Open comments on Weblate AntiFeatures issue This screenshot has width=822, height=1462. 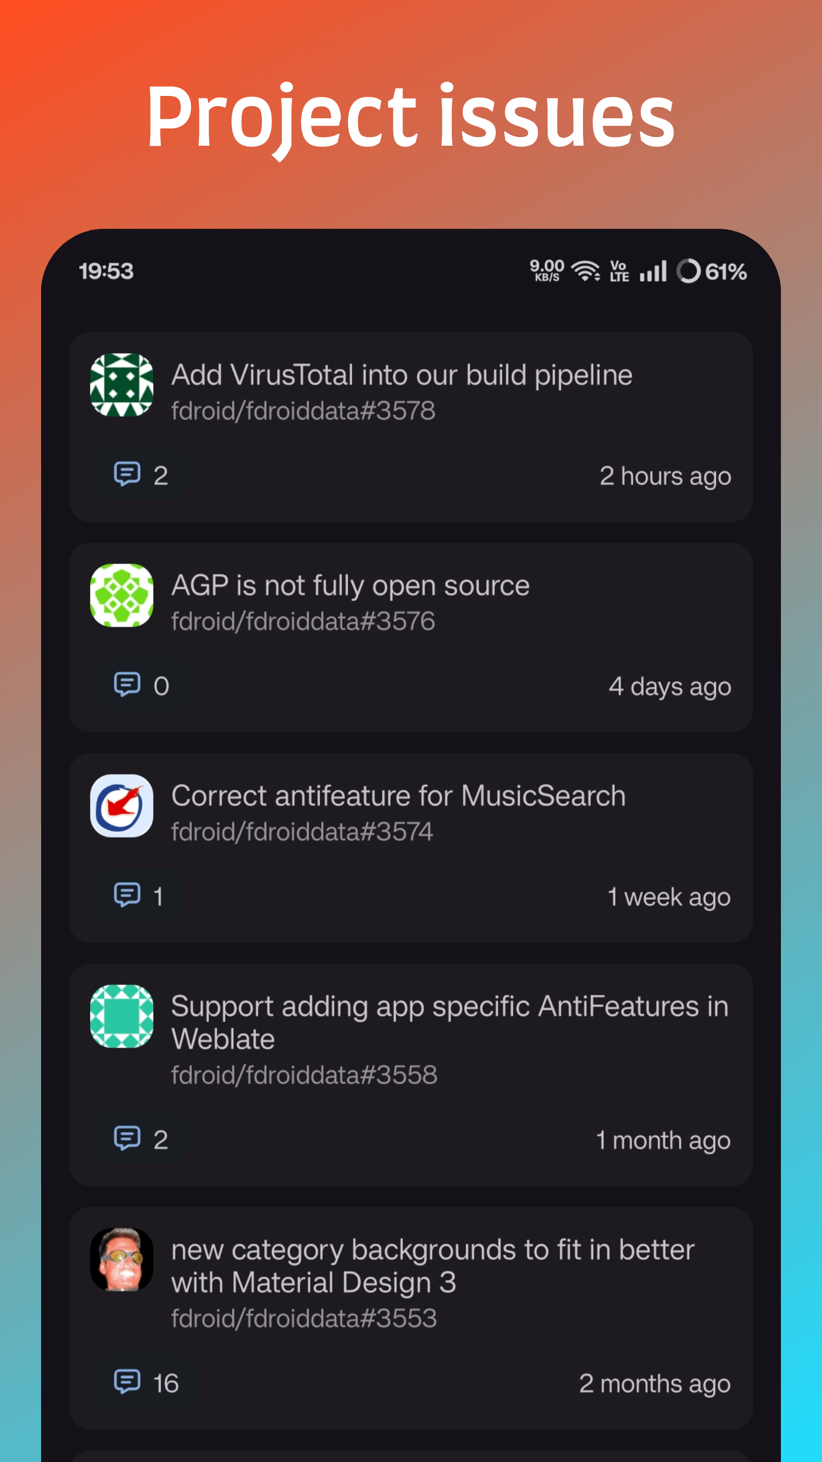pos(140,1140)
